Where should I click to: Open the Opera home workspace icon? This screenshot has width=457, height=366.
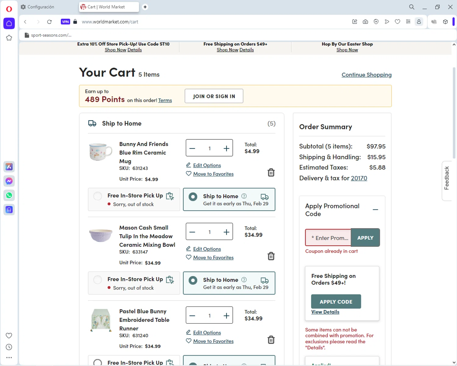(x=9, y=23)
